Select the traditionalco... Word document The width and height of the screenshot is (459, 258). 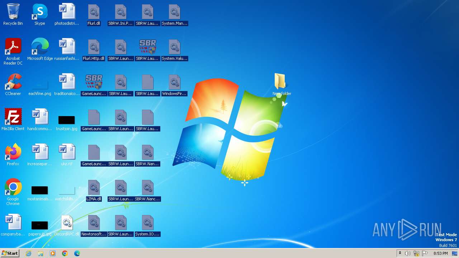tap(67, 85)
